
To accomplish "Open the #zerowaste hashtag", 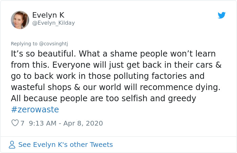I will [x=35, y=110].
